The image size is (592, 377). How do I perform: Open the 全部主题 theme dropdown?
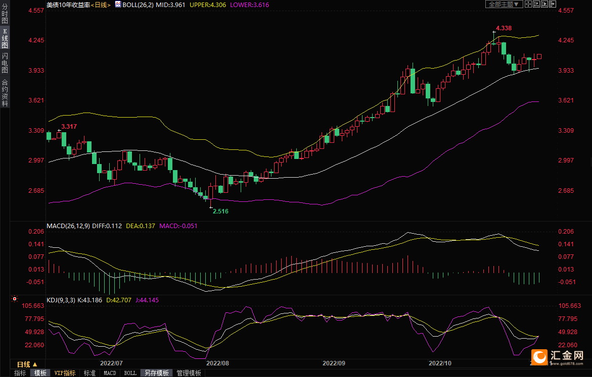pyautogui.click(x=504, y=4)
